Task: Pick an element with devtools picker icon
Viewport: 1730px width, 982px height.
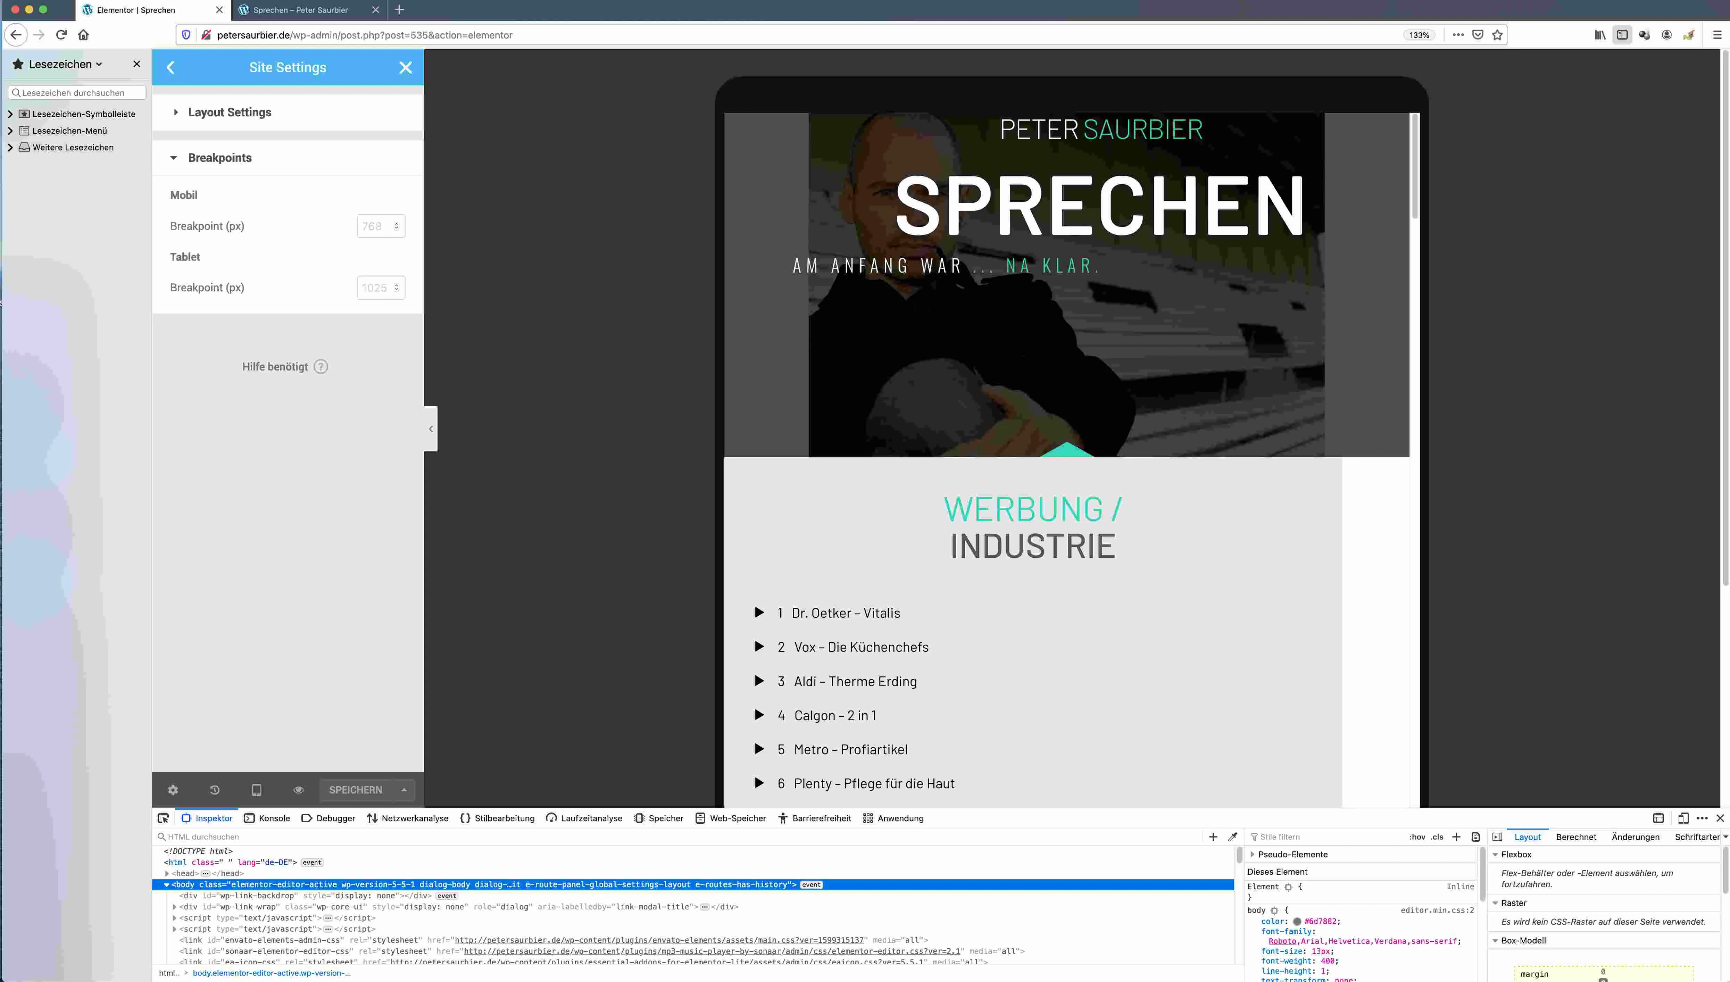Action: tap(163, 818)
